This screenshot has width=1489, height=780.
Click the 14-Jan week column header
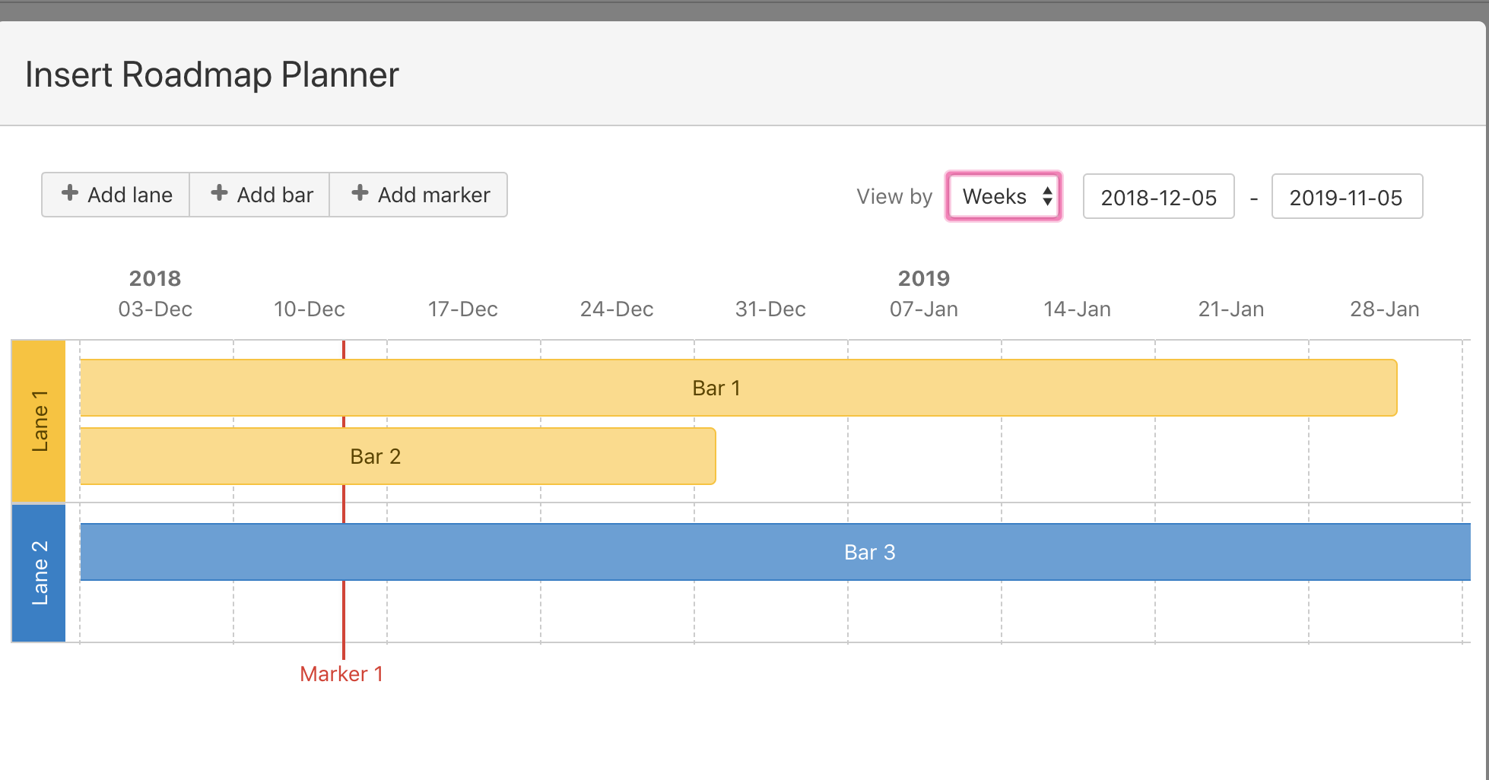pos(1078,309)
